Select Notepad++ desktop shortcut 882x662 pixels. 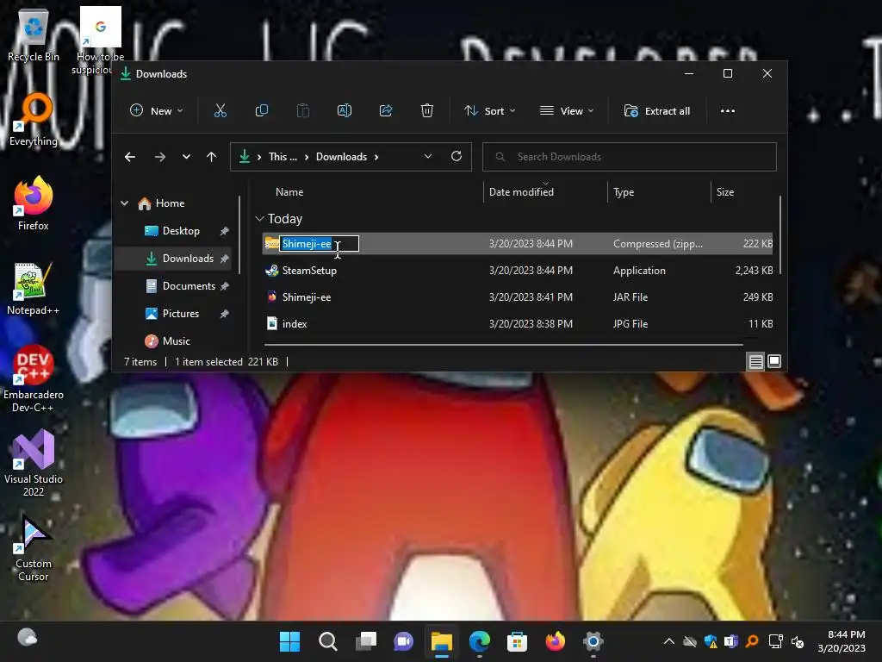pyautogui.click(x=34, y=289)
